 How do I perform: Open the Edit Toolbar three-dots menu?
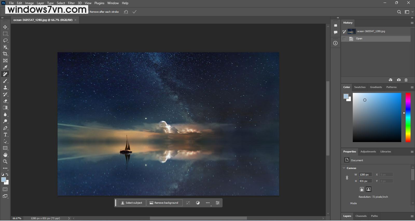click(x=5, y=168)
